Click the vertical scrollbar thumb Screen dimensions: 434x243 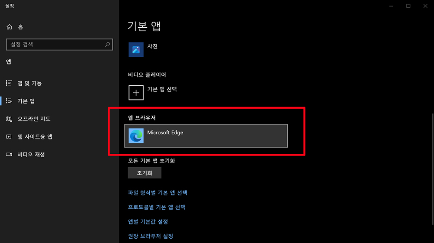click(x=433, y=169)
